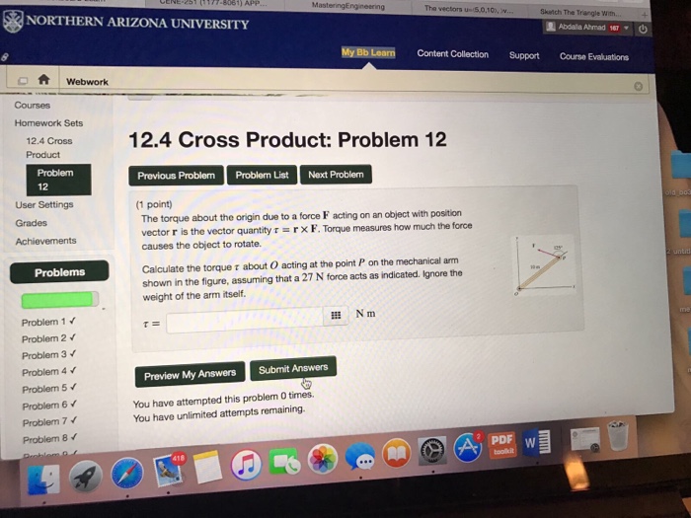691x518 pixels.
Task: Open Microsoft Word from the dock
Action: (x=536, y=442)
